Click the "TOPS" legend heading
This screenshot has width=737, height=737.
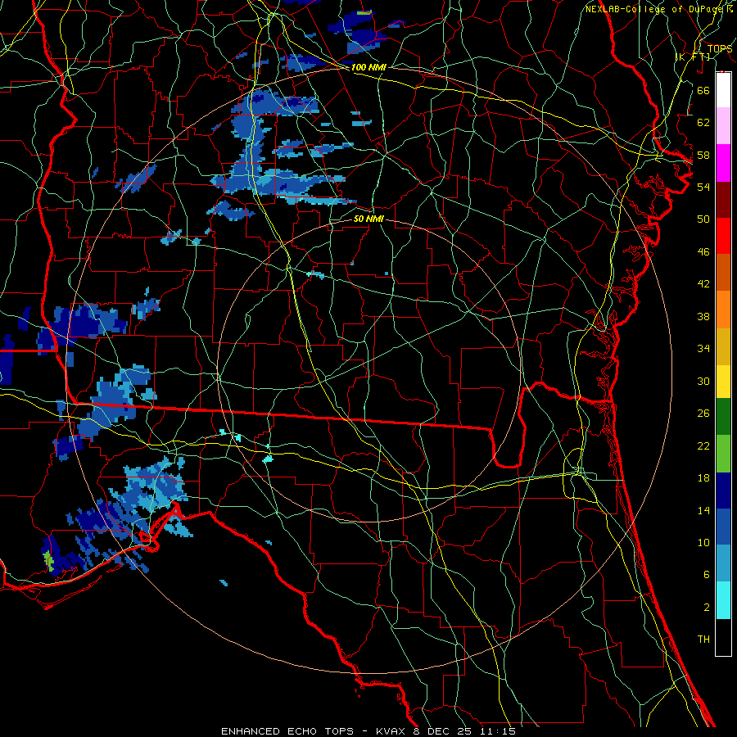720,49
